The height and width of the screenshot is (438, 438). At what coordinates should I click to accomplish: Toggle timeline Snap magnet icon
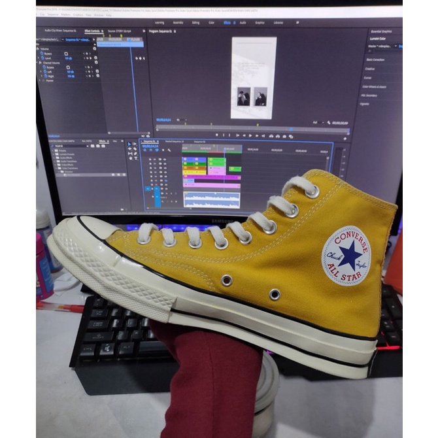151,150
